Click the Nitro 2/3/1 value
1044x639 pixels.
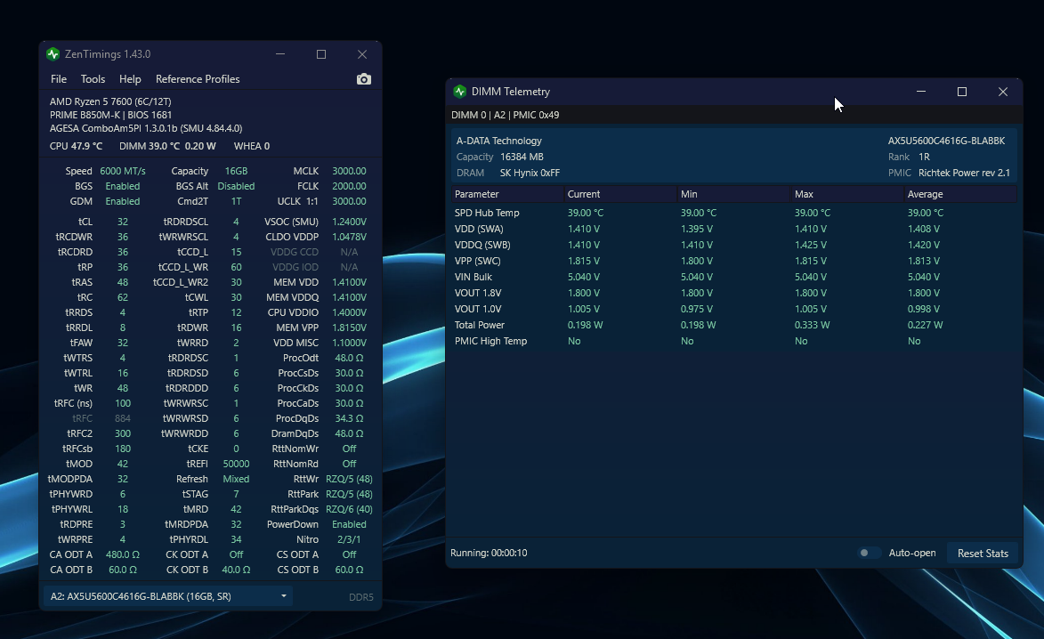click(349, 539)
